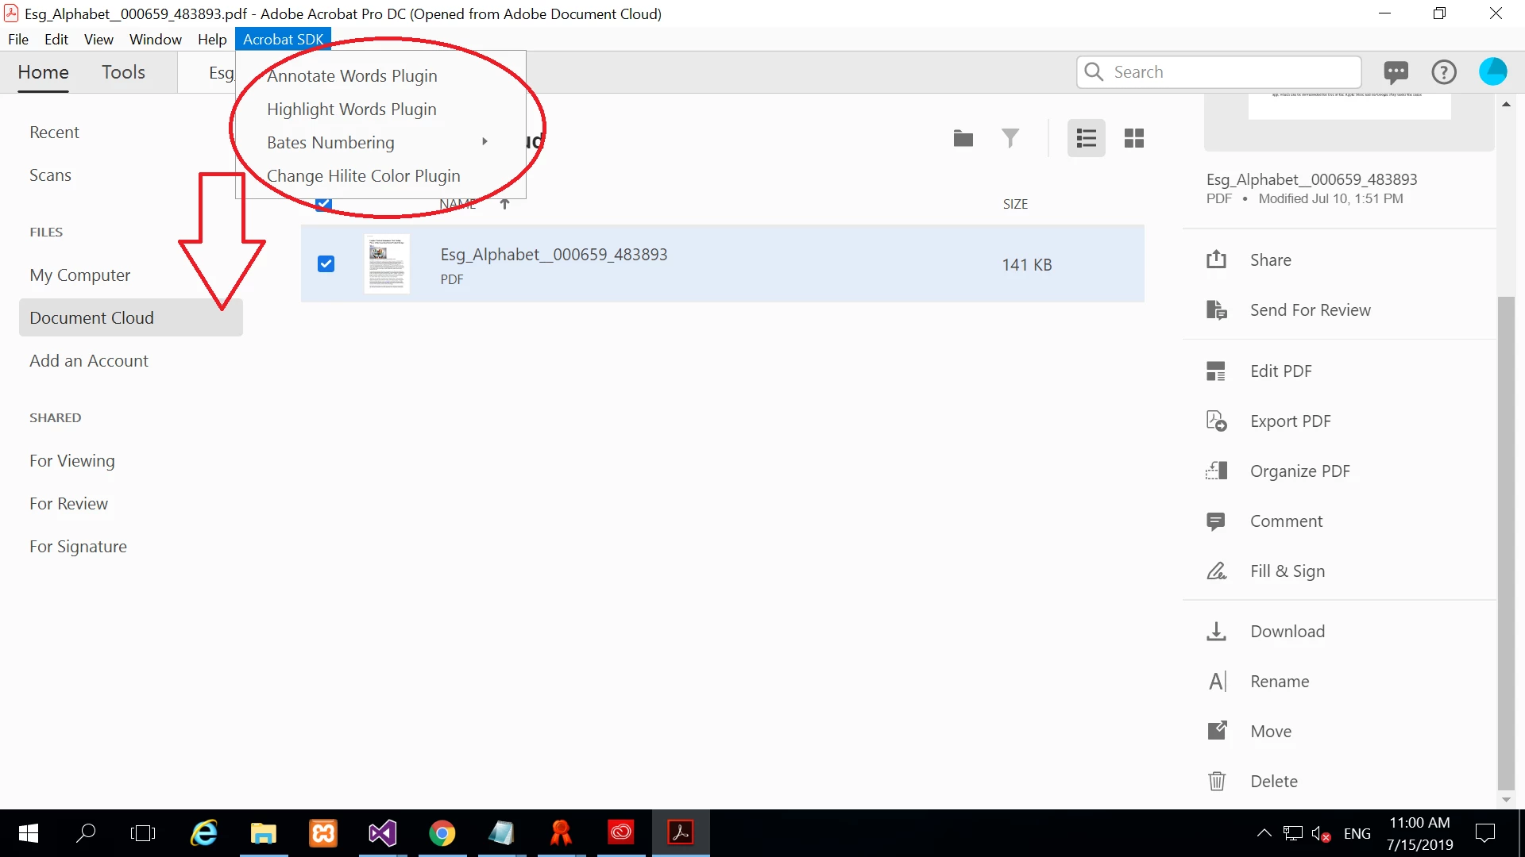Click Add an Account link
Image resolution: width=1525 pixels, height=857 pixels.
click(88, 361)
